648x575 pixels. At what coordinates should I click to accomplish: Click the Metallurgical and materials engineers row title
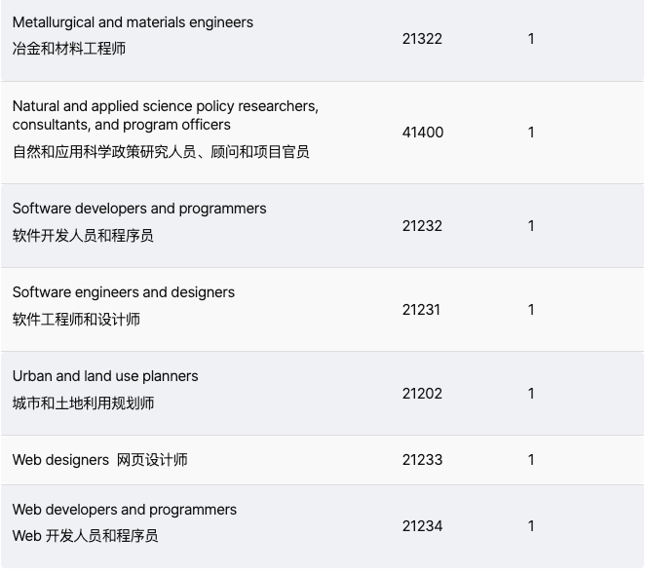pos(133,22)
